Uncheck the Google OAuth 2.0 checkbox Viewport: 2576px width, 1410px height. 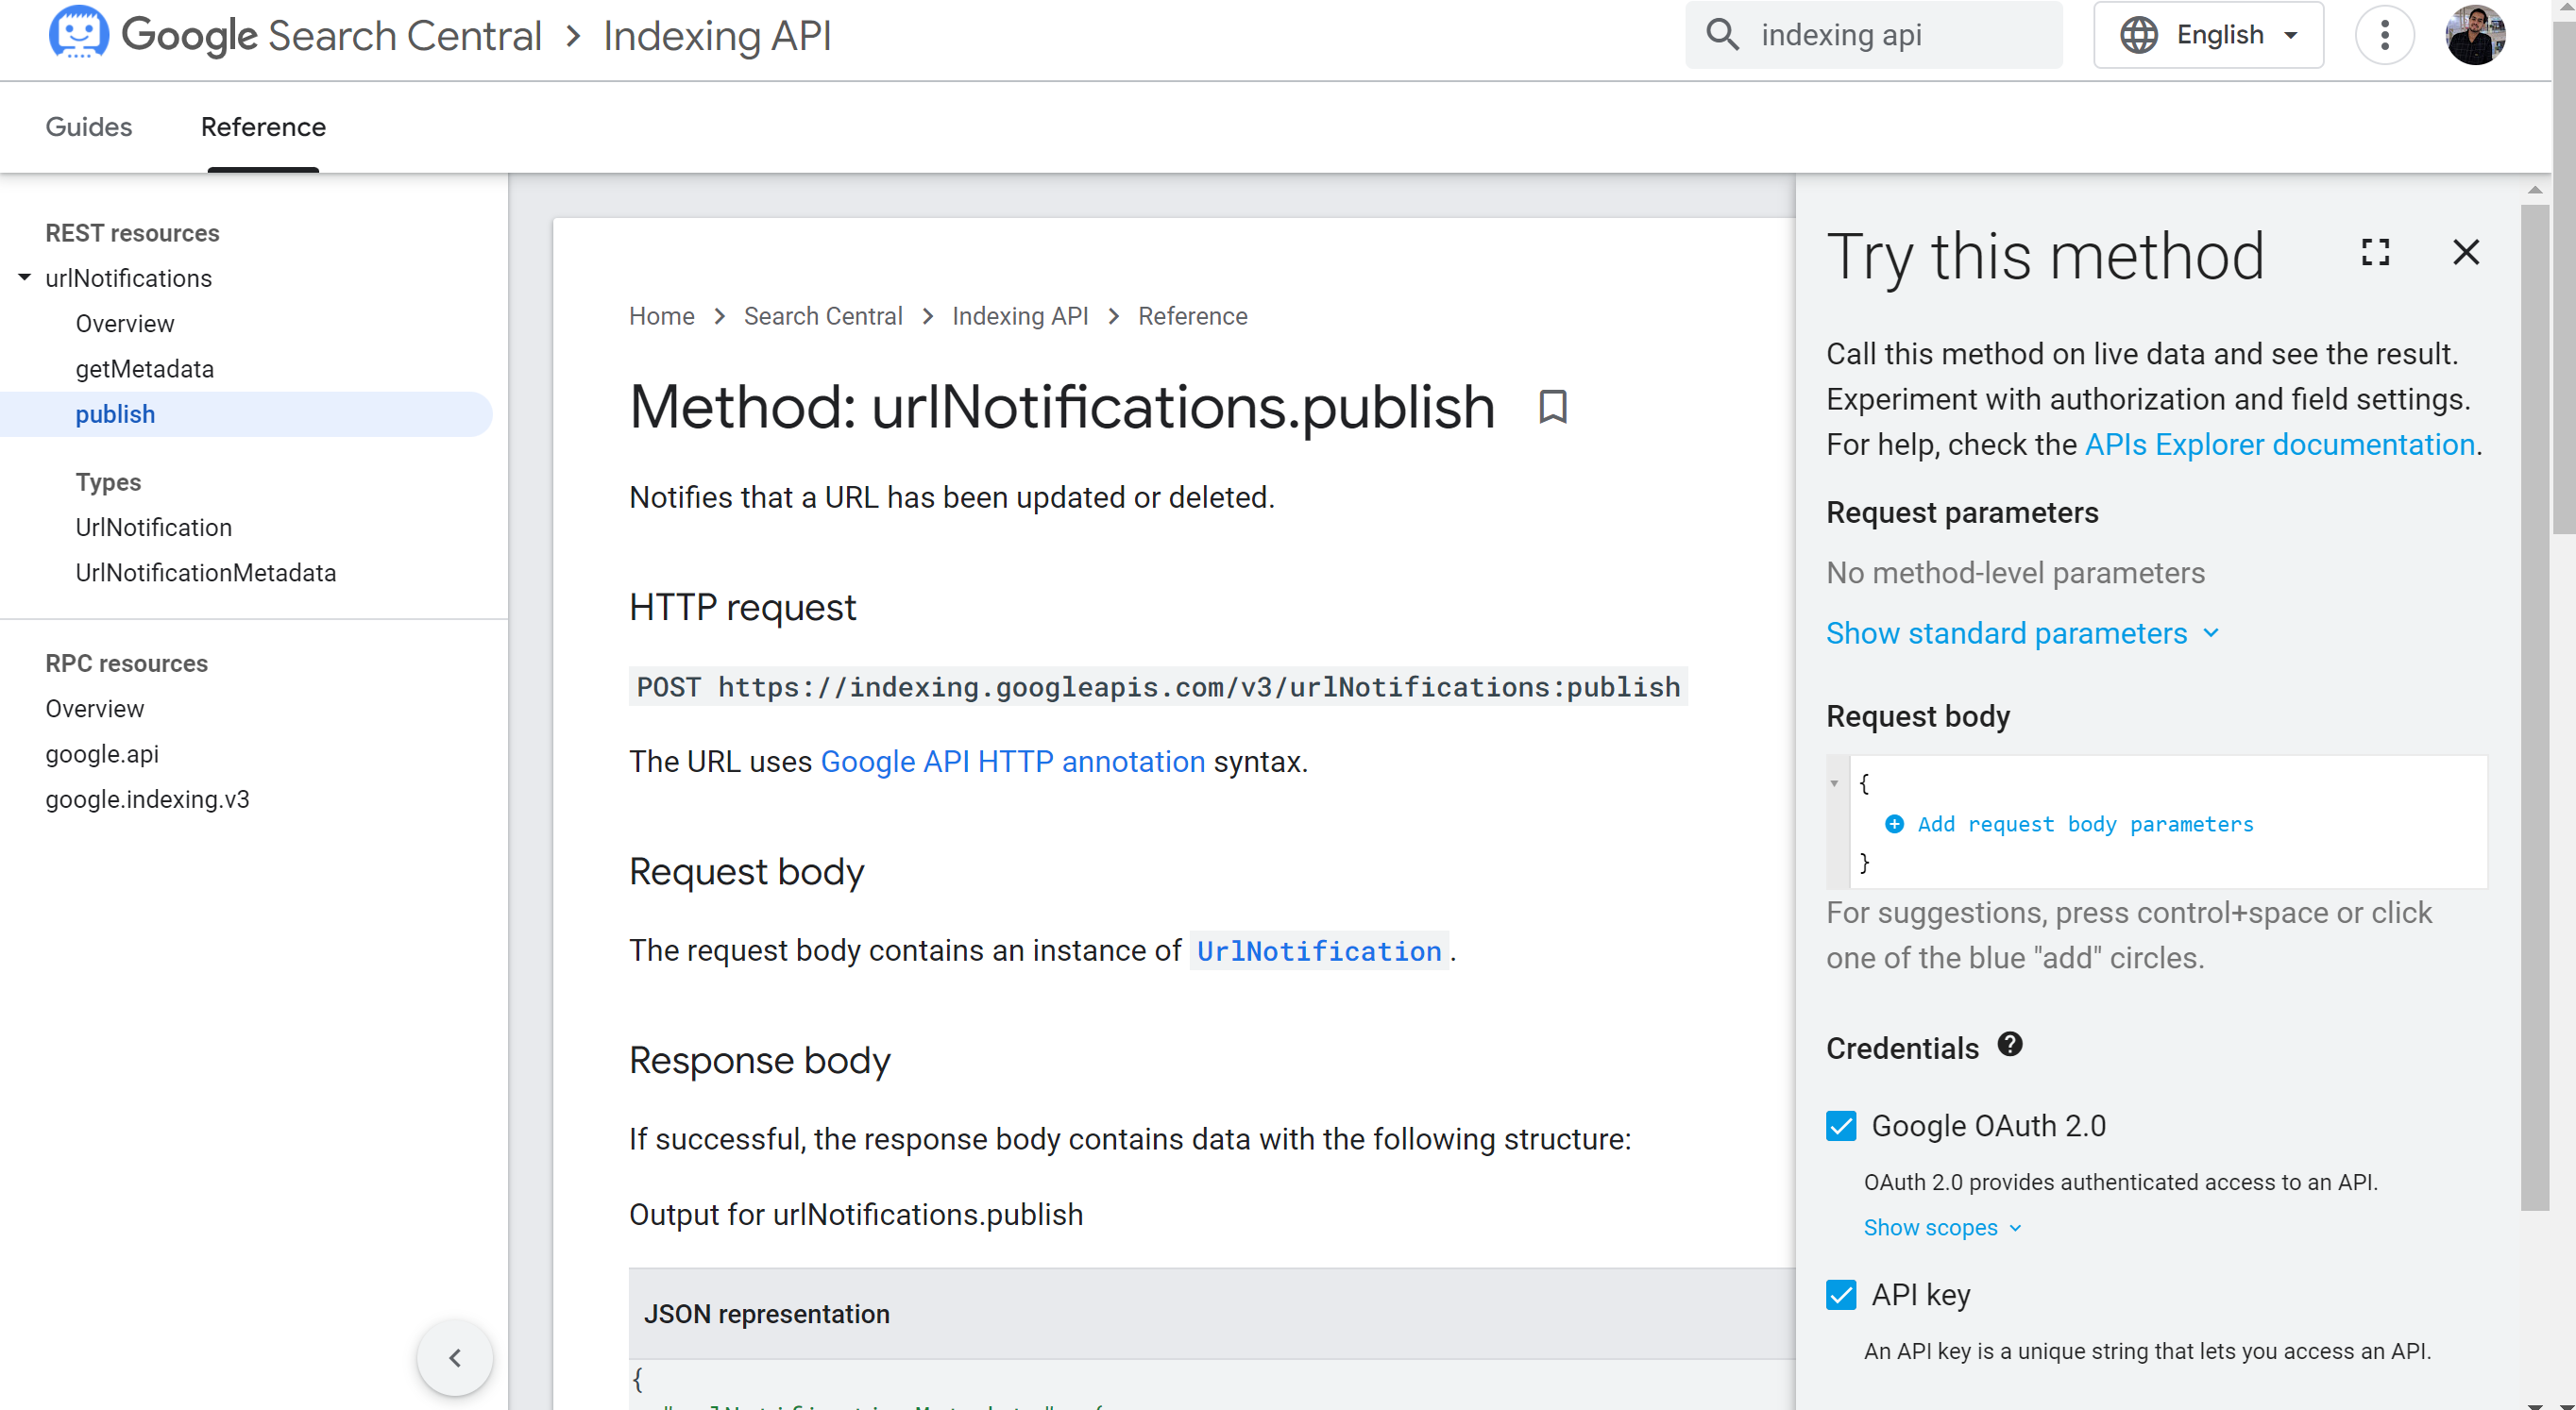(x=1840, y=1126)
